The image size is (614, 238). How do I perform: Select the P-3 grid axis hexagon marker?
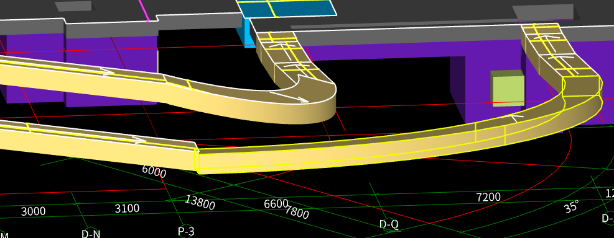186,231
